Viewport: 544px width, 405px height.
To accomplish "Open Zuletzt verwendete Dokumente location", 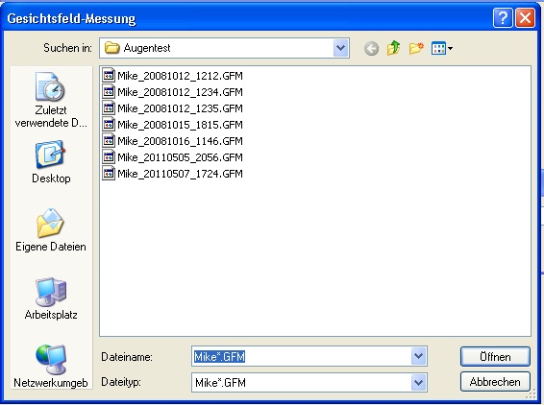I will (x=51, y=100).
